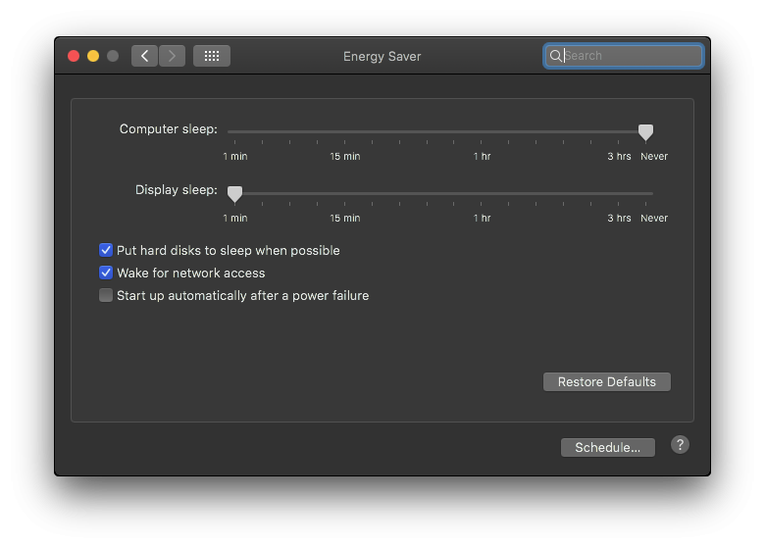This screenshot has width=765, height=548.
Task: Click 3 hrs label under Computer sleep
Action: (619, 157)
